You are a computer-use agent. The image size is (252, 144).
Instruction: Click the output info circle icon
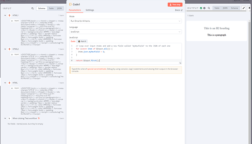(x=205, y=8)
